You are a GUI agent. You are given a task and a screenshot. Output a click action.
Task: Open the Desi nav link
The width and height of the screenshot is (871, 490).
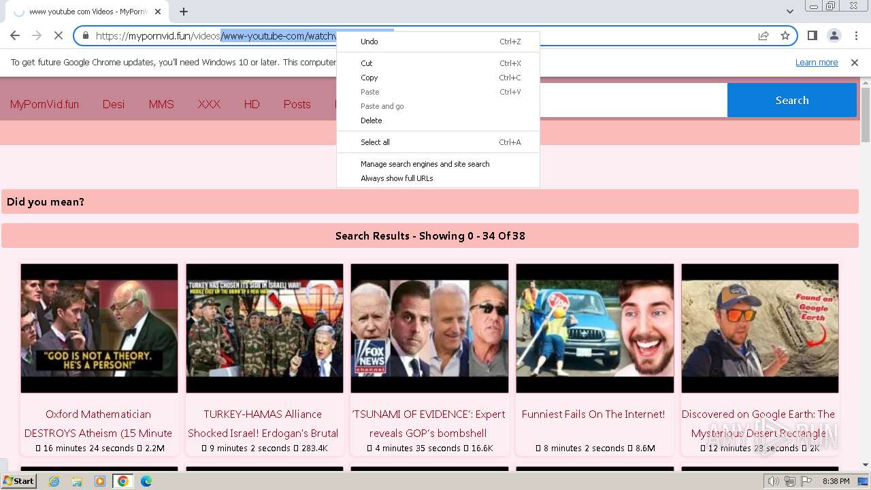114,104
